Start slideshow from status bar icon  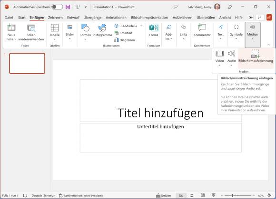pos(214,195)
